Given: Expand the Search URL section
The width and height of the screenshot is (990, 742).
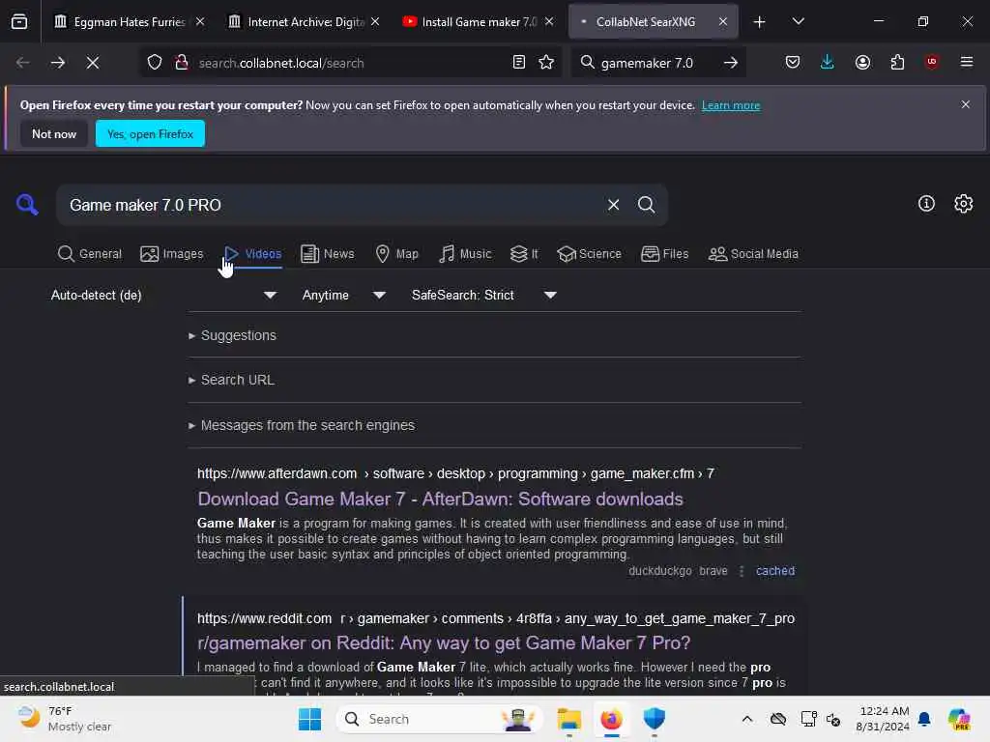Looking at the screenshot, I should 231,380.
